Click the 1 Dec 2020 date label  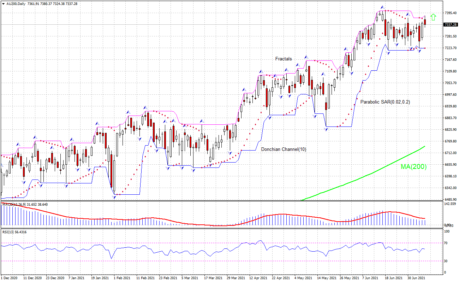pos(10,278)
